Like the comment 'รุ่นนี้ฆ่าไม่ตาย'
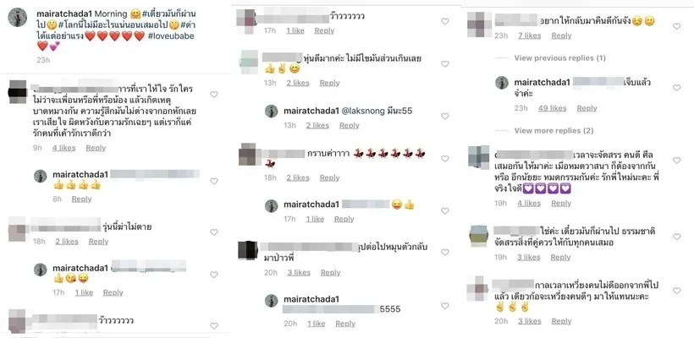 click(x=214, y=232)
